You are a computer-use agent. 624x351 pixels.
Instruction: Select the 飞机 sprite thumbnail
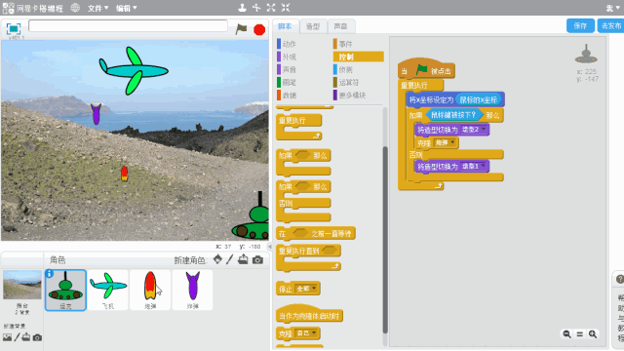click(x=108, y=291)
